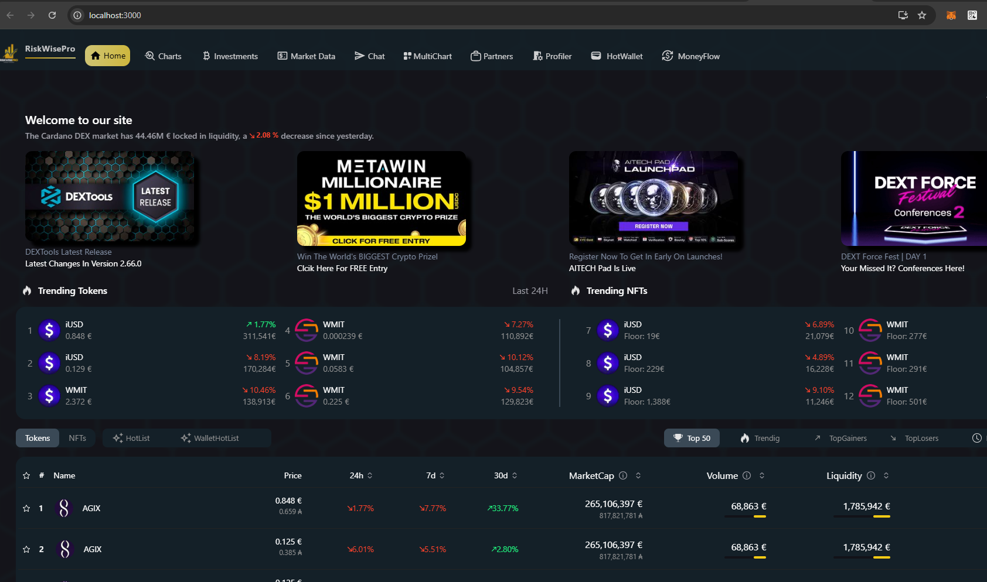Open the DEXTools Latest Release banner image
Image resolution: width=987 pixels, height=582 pixels.
[x=110, y=197]
